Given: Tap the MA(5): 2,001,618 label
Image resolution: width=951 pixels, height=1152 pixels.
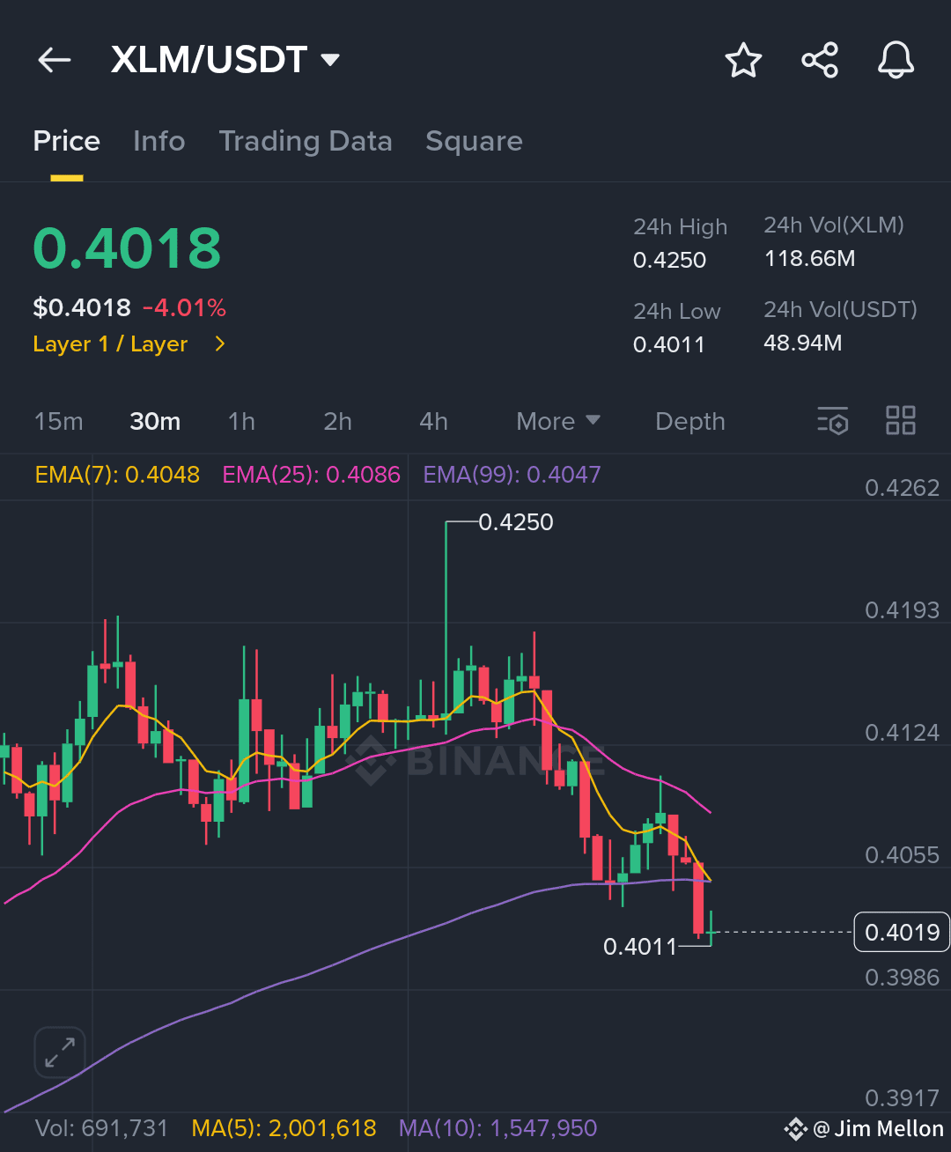Looking at the screenshot, I should (284, 1128).
